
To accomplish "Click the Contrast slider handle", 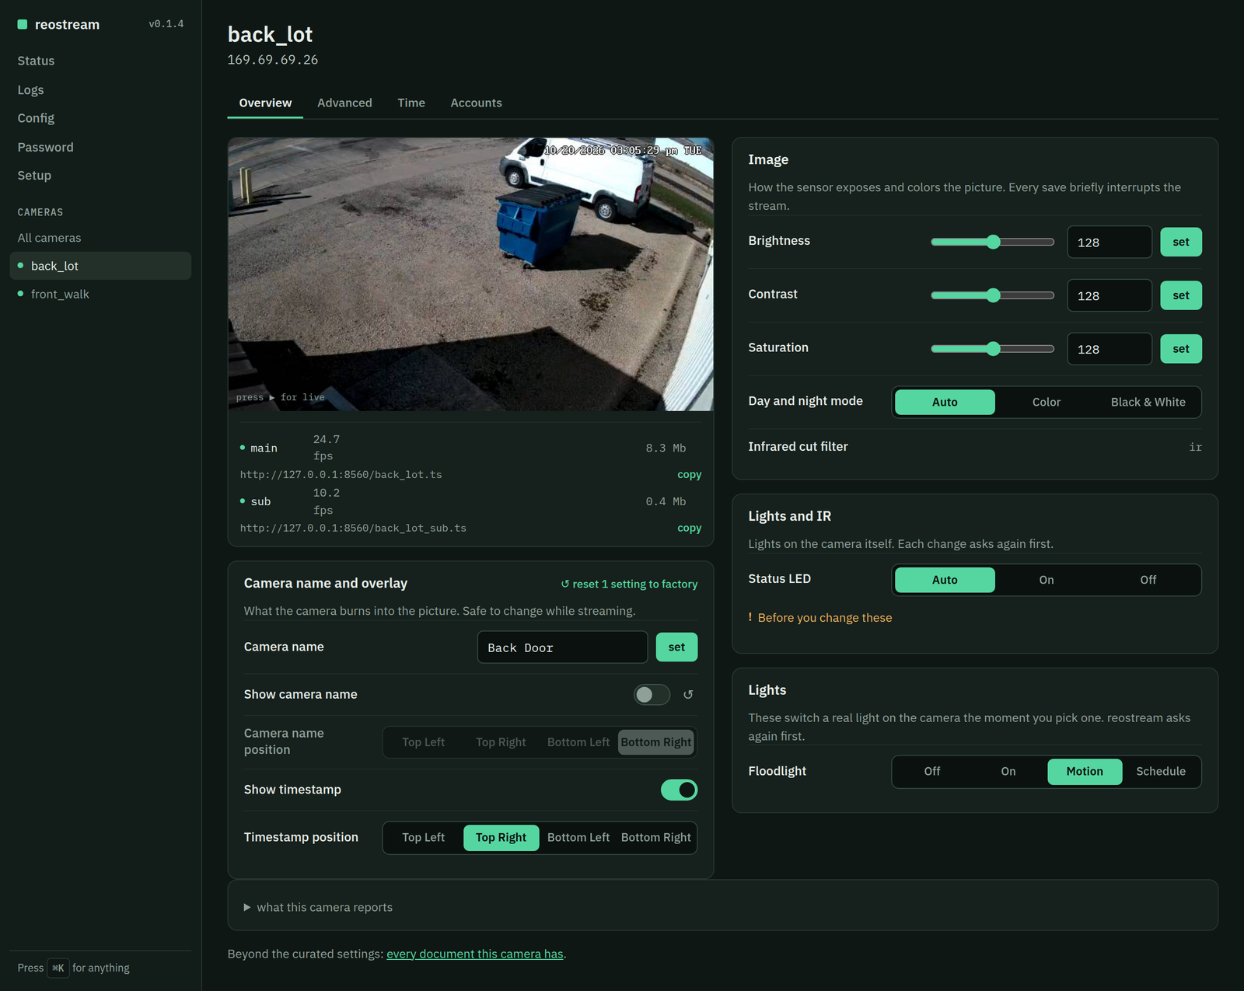I will 993,295.
